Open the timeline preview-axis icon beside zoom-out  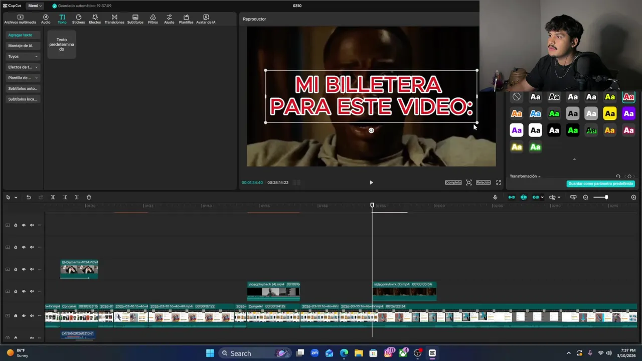(x=573, y=197)
